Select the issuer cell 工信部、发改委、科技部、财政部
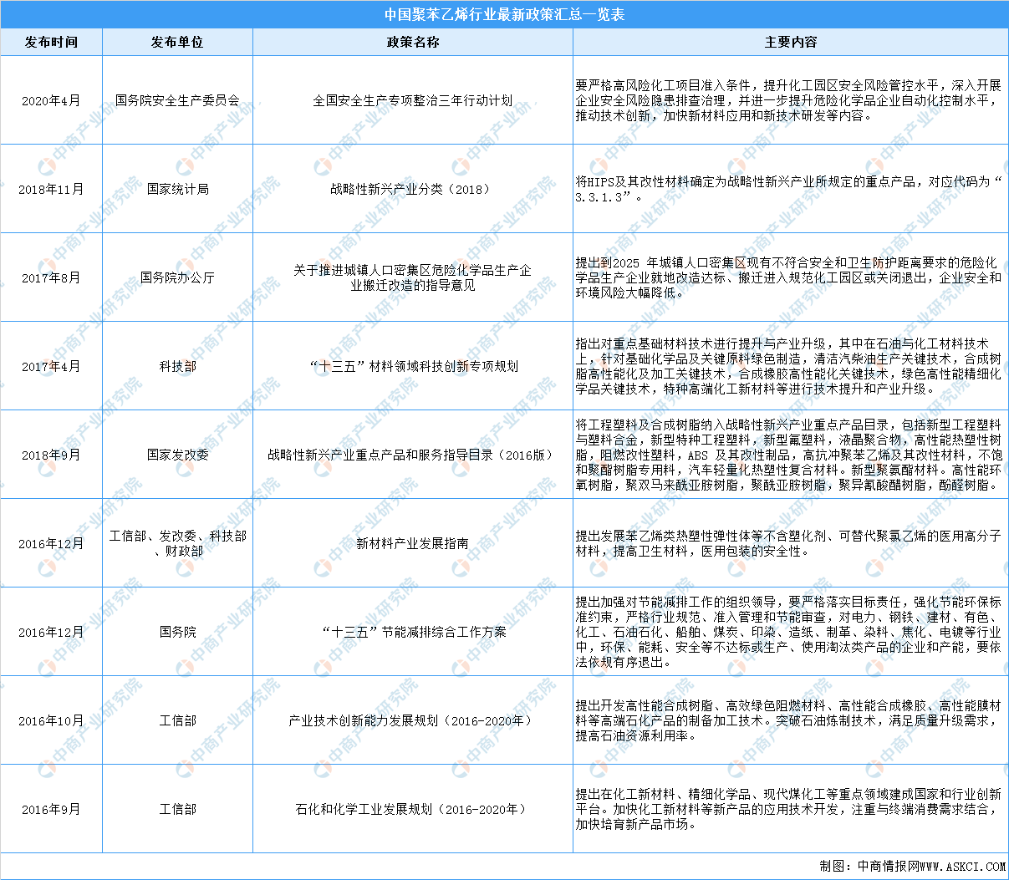1009x880 pixels. point(177,543)
